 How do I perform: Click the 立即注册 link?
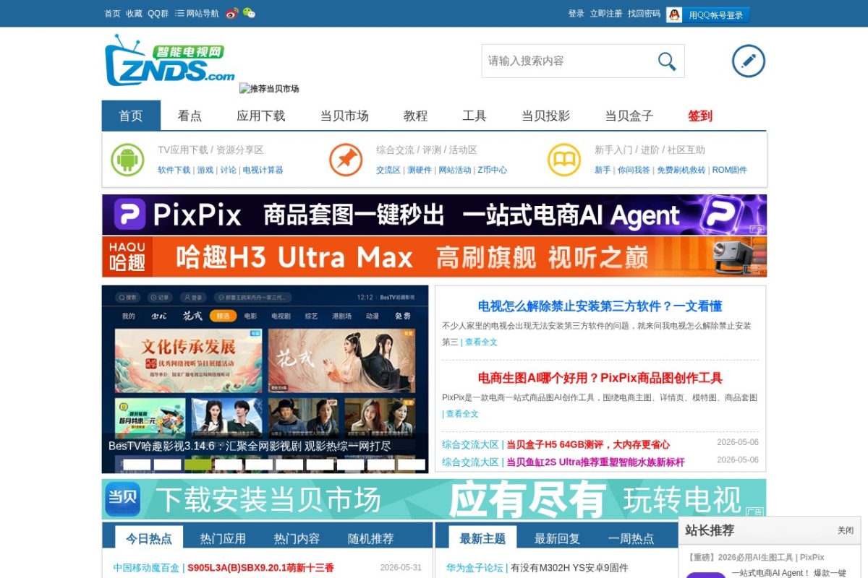605,14
